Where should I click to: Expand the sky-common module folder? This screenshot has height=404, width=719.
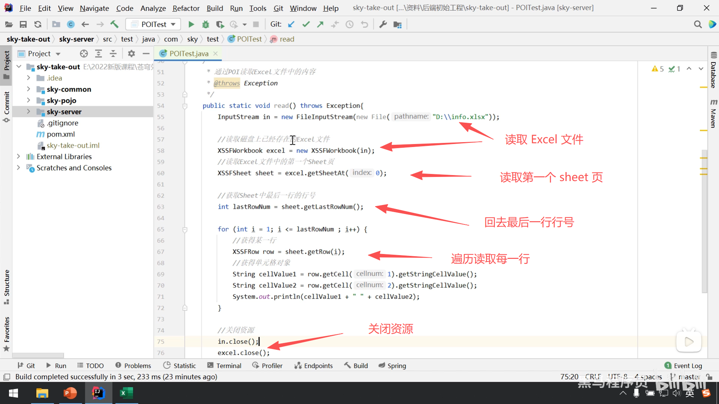click(28, 89)
